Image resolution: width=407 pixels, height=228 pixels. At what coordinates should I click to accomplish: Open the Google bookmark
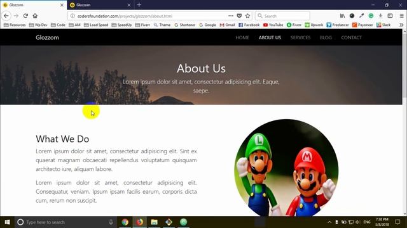(x=208, y=25)
